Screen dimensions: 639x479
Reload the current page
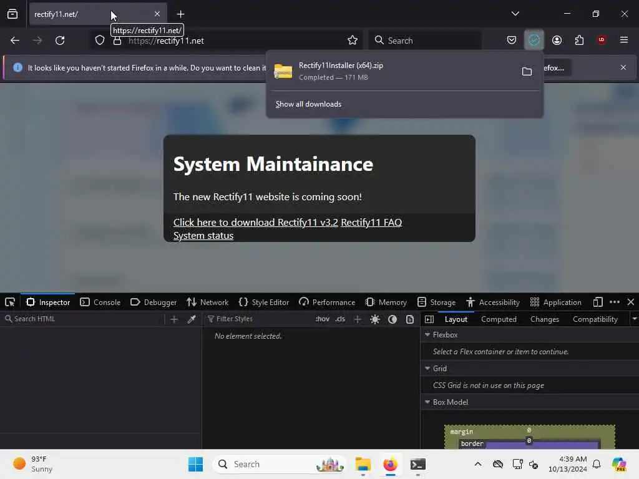point(60,41)
